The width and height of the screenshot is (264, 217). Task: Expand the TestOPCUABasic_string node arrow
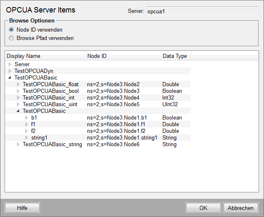pos(18,145)
